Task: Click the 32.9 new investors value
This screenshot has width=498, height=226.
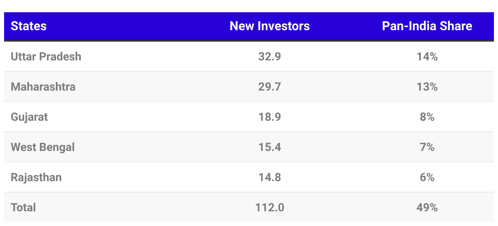Action: 269,56
